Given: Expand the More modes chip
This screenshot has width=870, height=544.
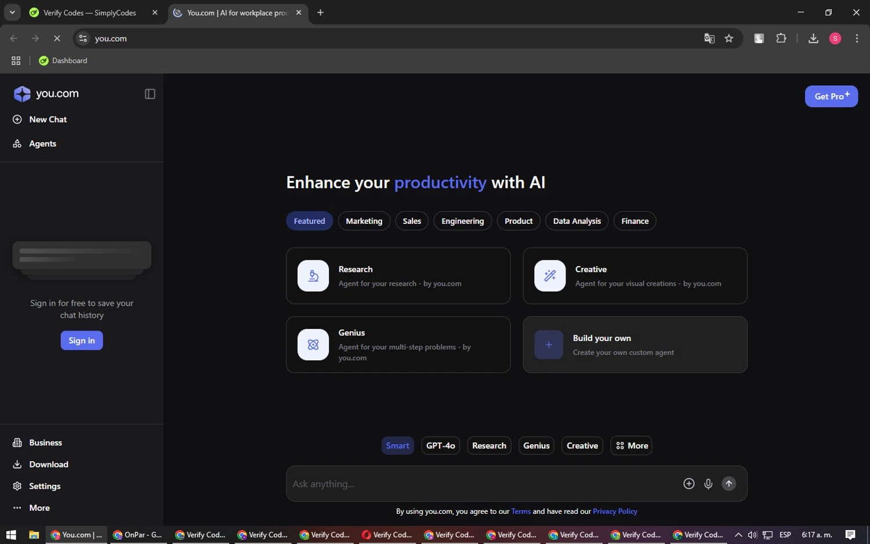Looking at the screenshot, I should 631,445.
